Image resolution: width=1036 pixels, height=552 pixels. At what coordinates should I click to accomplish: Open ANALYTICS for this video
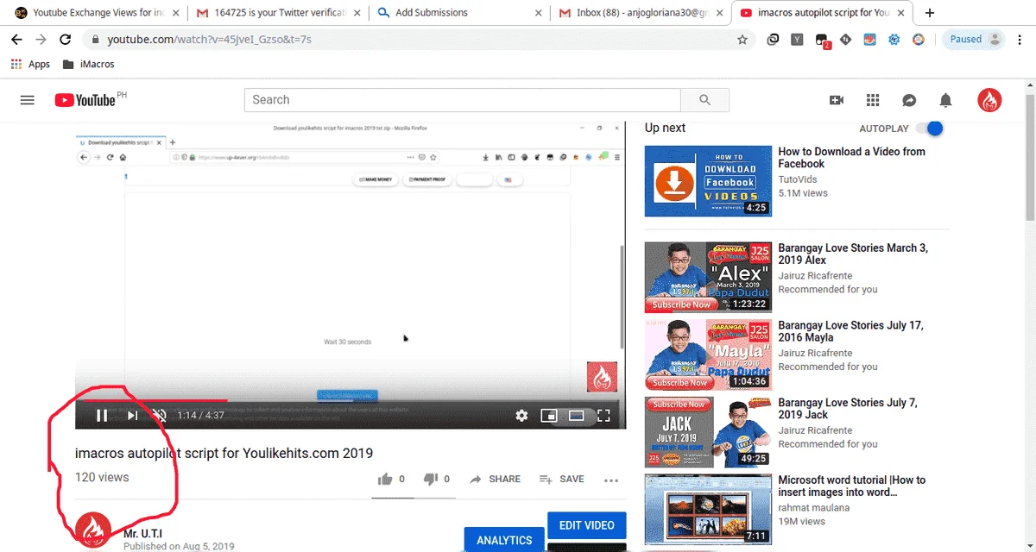504,539
